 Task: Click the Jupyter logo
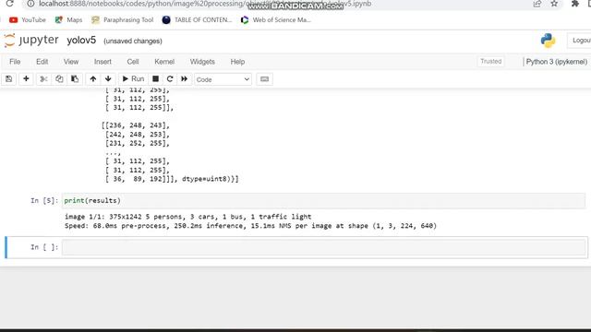tap(30, 41)
